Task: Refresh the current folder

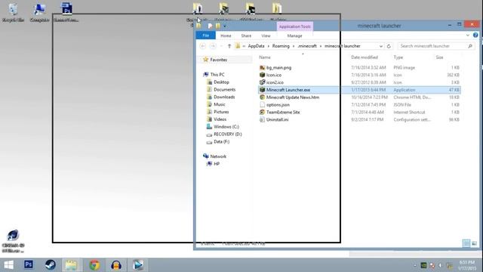Action: click(x=389, y=46)
